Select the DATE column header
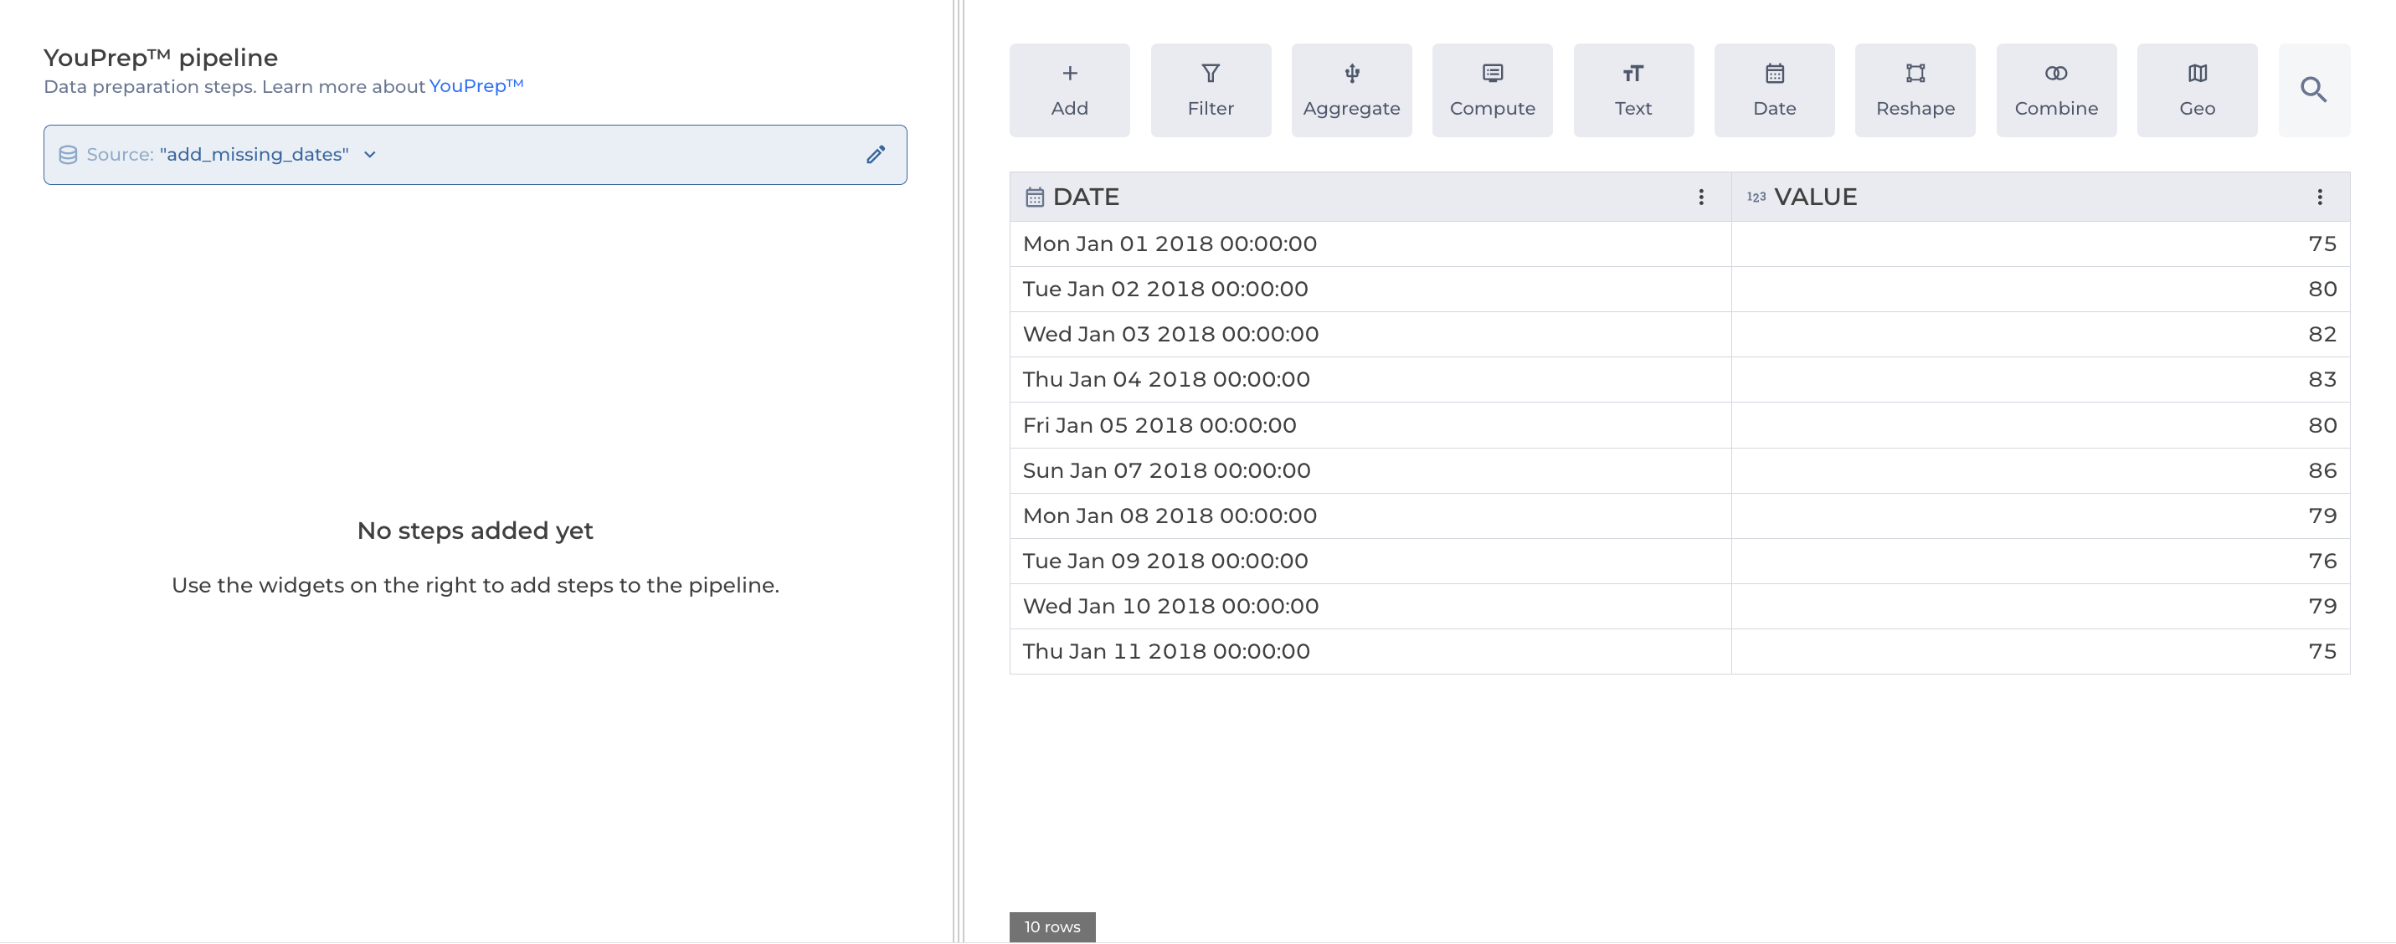The width and height of the screenshot is (2396, 944). click(x=1086, y=196)
